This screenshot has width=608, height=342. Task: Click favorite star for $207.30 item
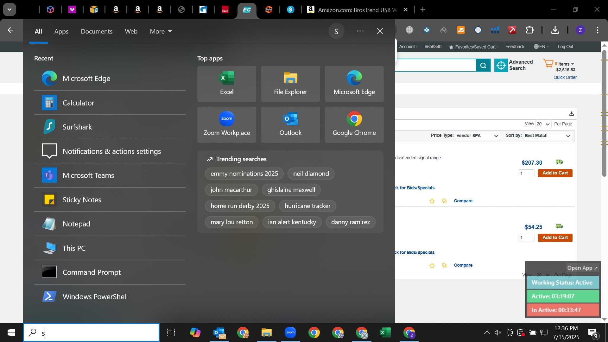coord(432,201)
